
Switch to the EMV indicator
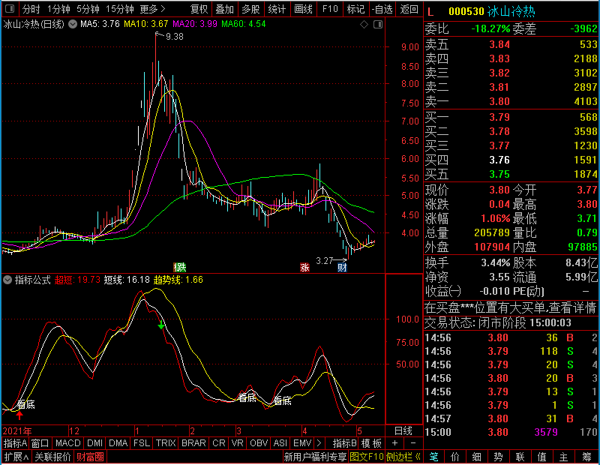[302, 443]
